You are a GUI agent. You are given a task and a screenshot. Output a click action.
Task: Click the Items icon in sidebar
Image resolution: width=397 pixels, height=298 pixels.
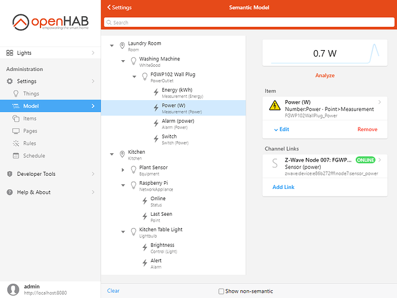(16, 118)
